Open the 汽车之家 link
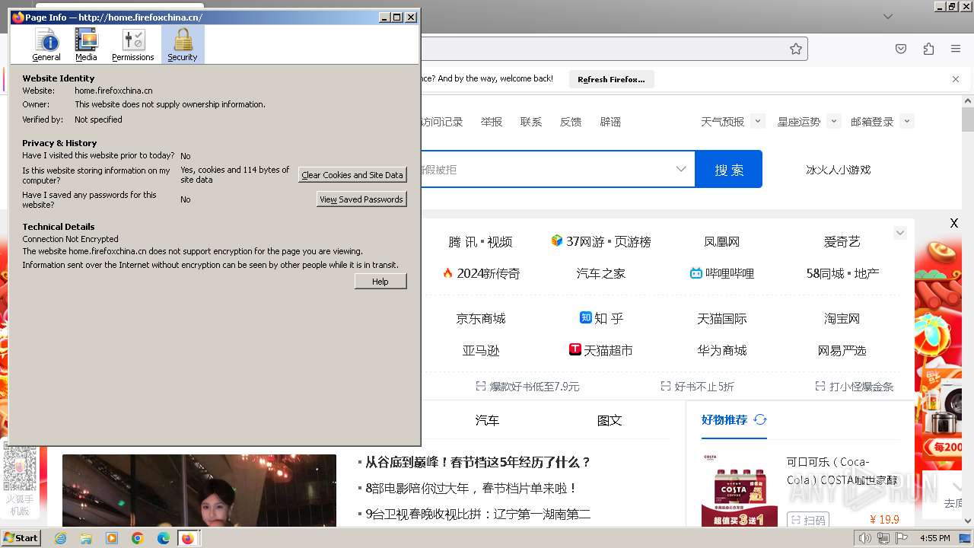974x548 pixels. [601, 273]
